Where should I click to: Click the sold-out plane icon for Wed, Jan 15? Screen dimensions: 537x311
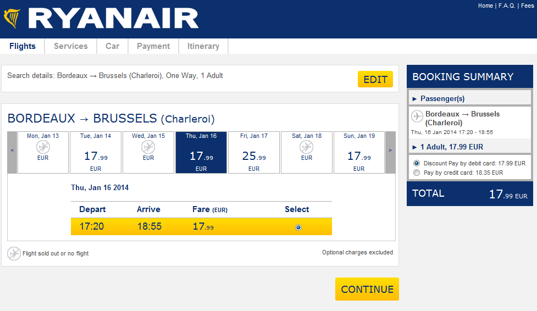148,147
